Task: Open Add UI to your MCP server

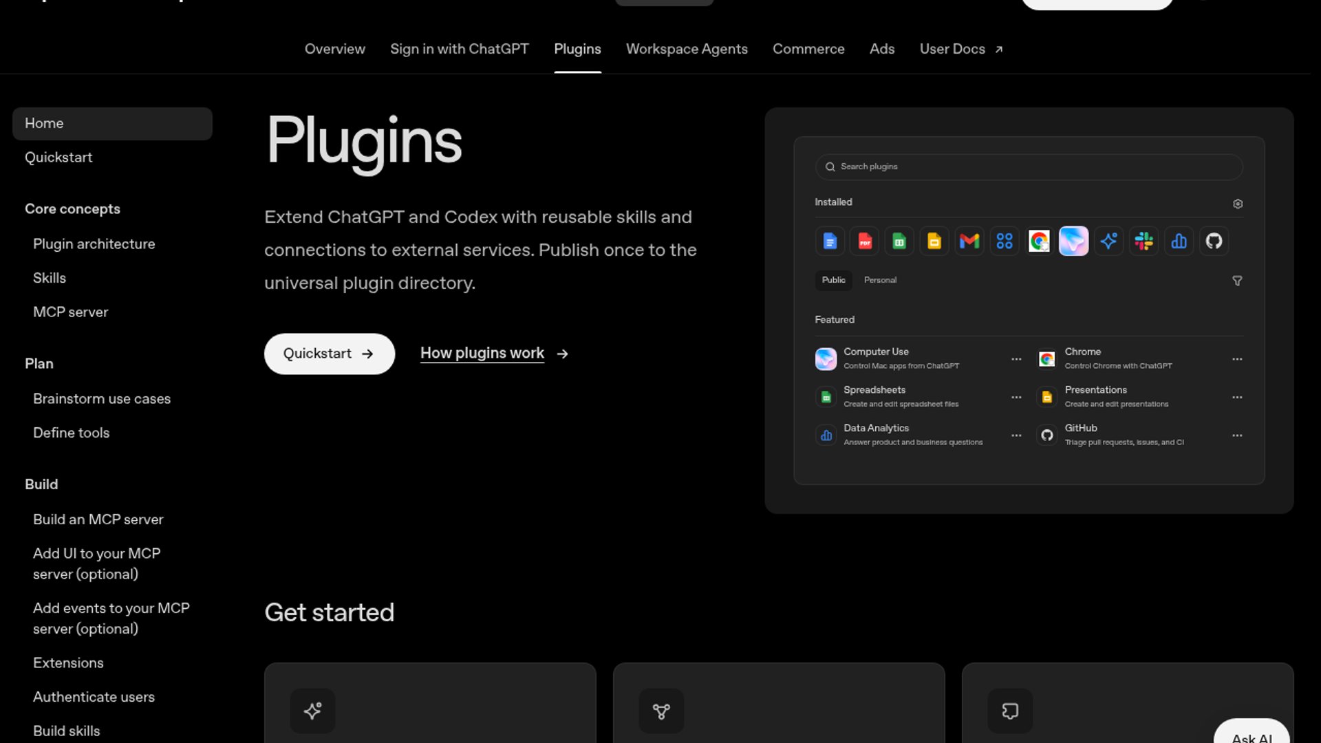Action: (97, 563)
